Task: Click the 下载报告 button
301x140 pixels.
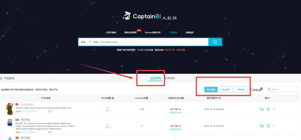Action: pos(241,90)
